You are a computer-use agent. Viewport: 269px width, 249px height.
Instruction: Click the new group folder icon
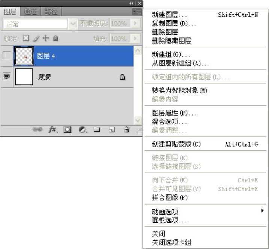[x=97, y=129]
